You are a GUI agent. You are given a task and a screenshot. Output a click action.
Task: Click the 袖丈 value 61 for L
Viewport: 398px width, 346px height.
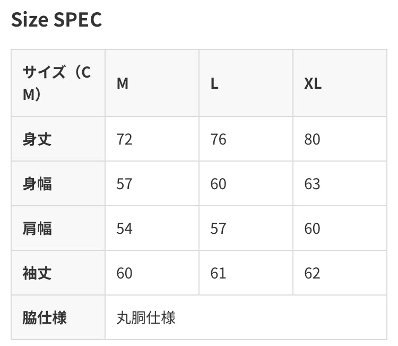tap(218, 273)
